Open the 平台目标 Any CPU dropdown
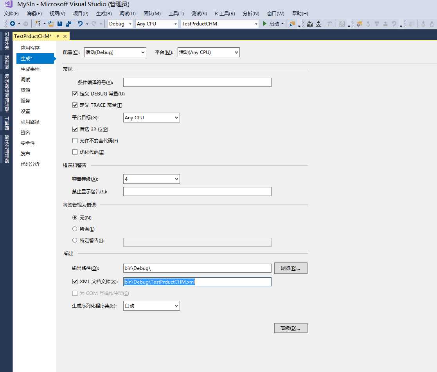The image size is (437, 372). coord(152,118)
